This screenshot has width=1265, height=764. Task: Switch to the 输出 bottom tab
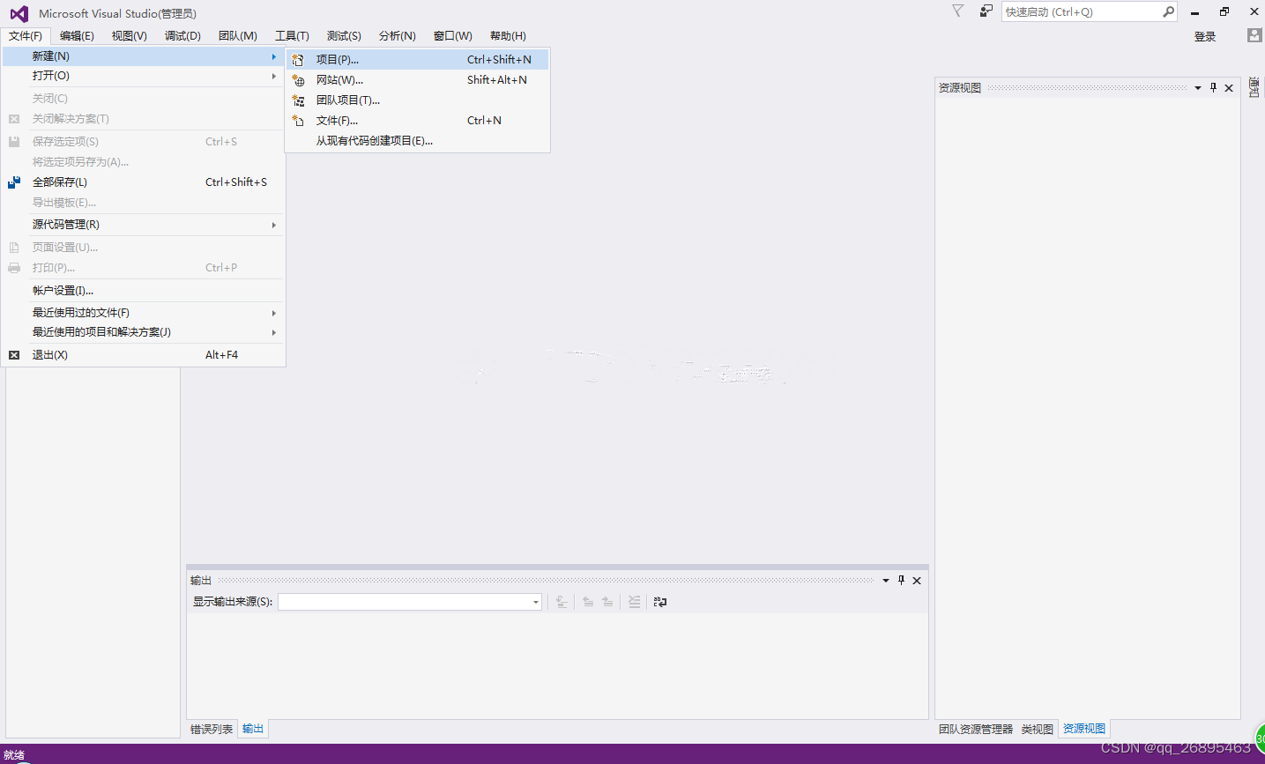point(253,729)
